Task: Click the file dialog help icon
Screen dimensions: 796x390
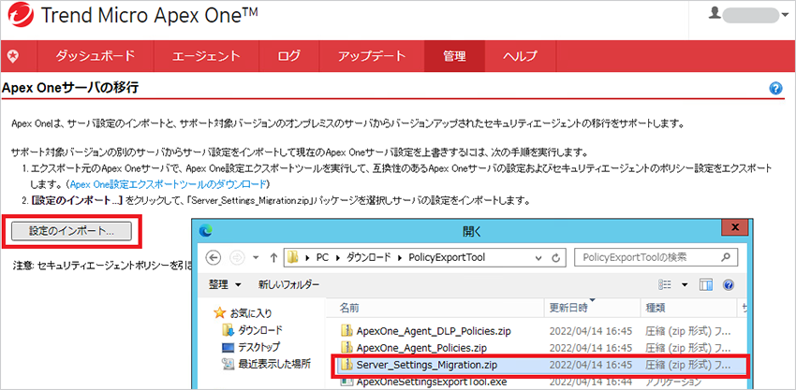Action: [729, 283]
